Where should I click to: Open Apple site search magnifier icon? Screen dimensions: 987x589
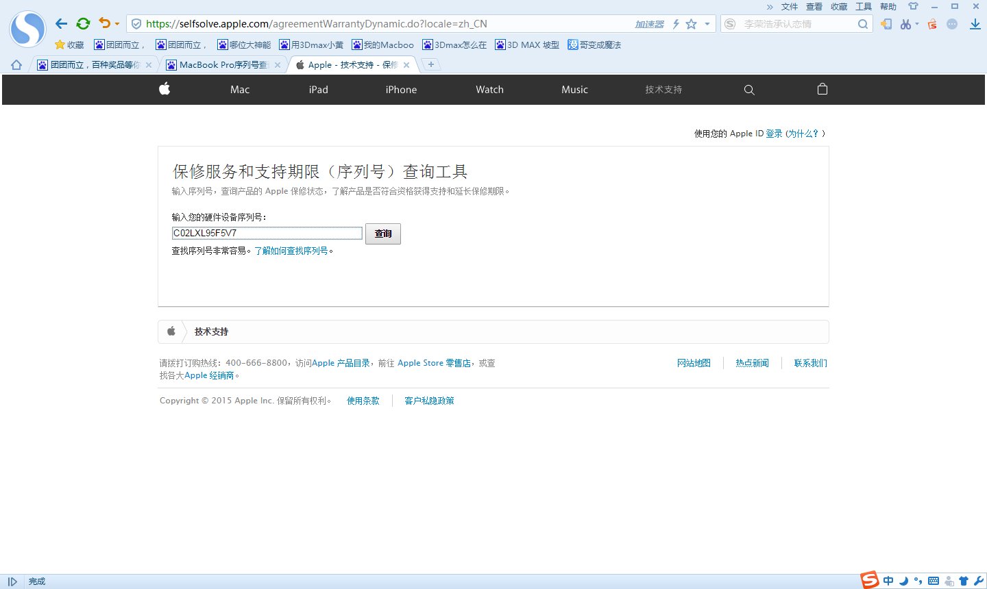tap(749, 89)
